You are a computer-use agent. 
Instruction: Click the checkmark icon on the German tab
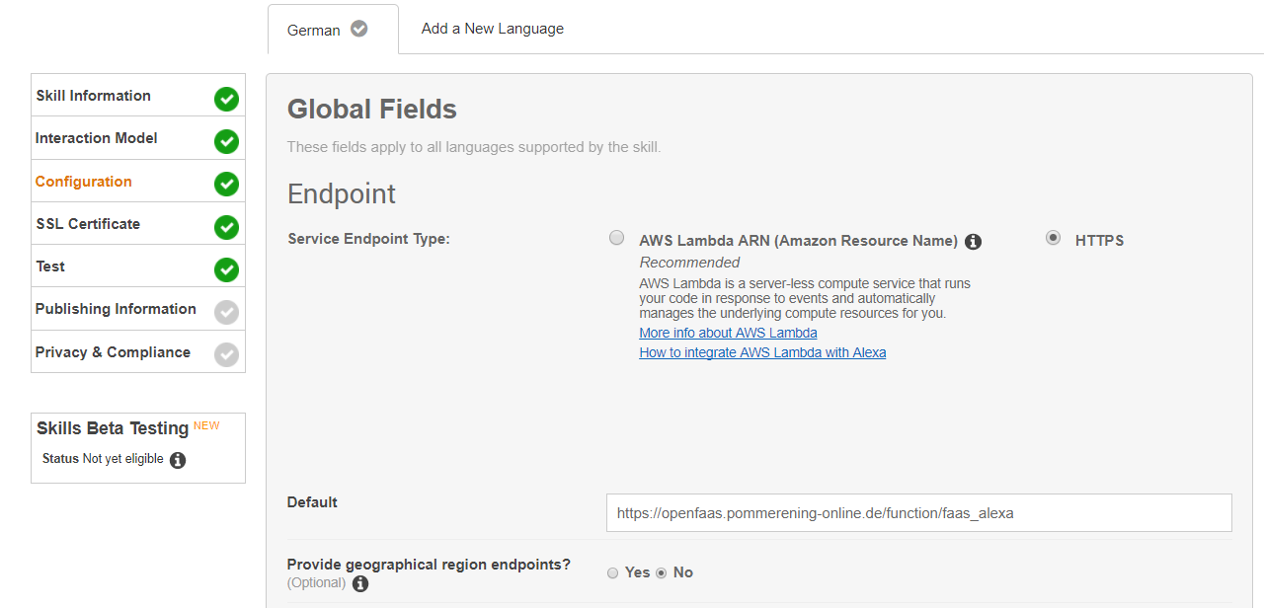point(359,29)
